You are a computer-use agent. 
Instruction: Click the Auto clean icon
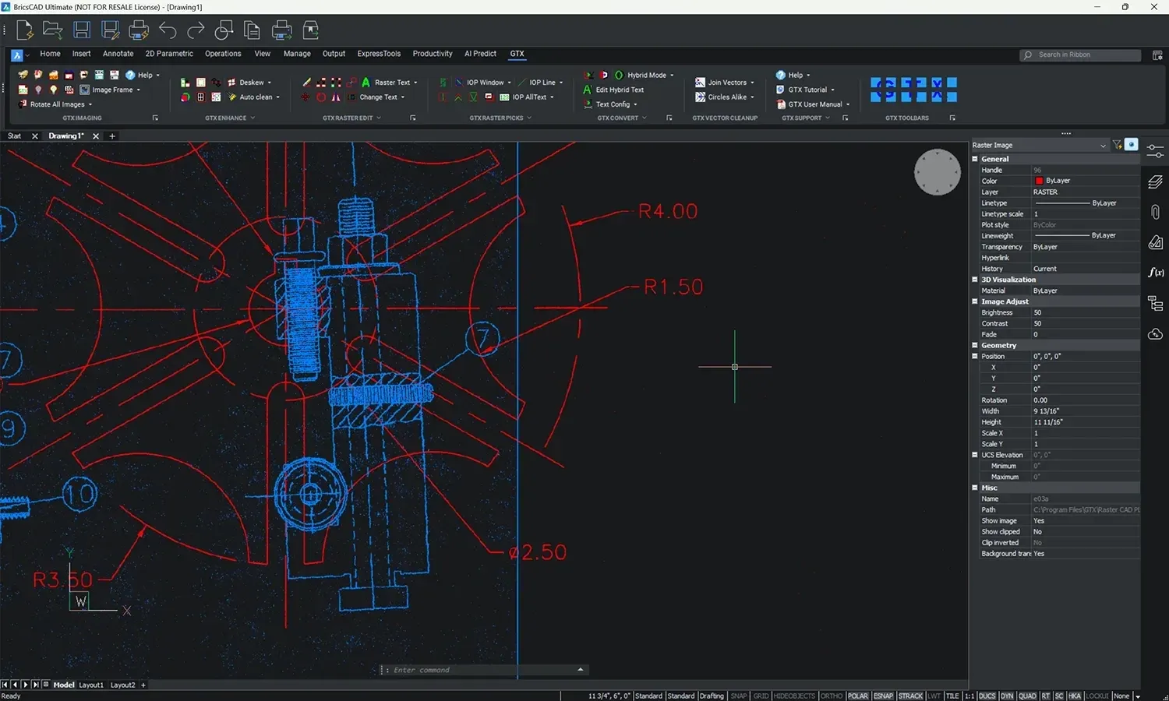[x=231, y=97]
